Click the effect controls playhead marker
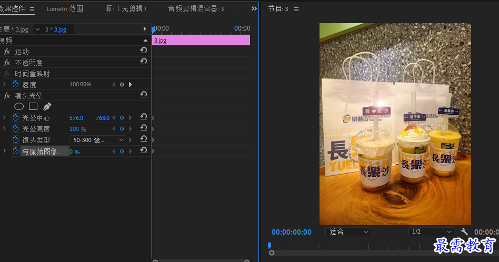Viewport: 499px width, 262px height. 153,30
